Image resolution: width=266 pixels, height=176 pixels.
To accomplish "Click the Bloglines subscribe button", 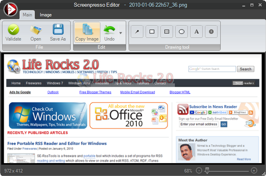I will [238, 112].
